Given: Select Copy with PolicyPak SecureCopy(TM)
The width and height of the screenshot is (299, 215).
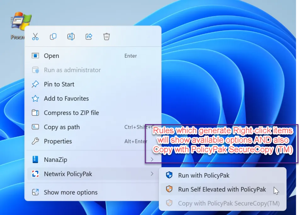Looking at the screenshot, I should pyautogui.click(x=223, y=203).
